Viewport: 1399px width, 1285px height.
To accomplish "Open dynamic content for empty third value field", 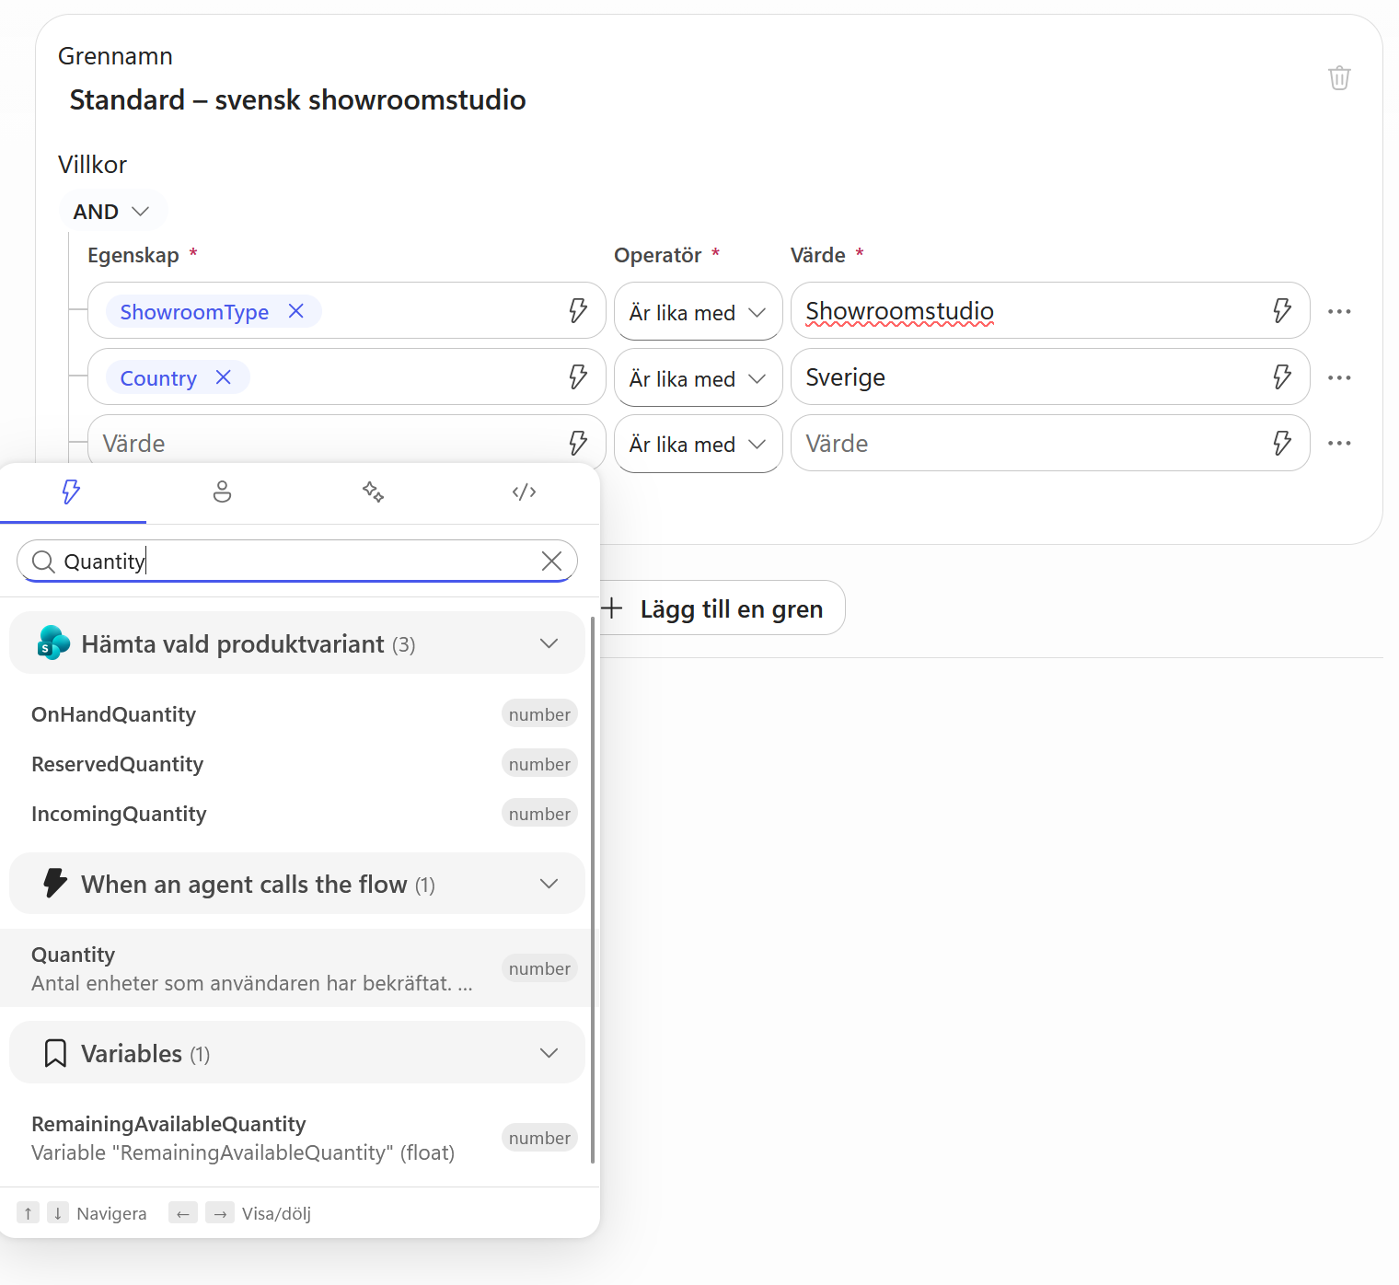I will (1282, 444).
